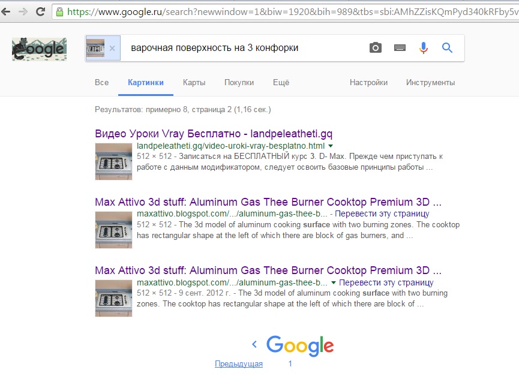
Task: Click the Google doodle logo
Action: [40, 49]
